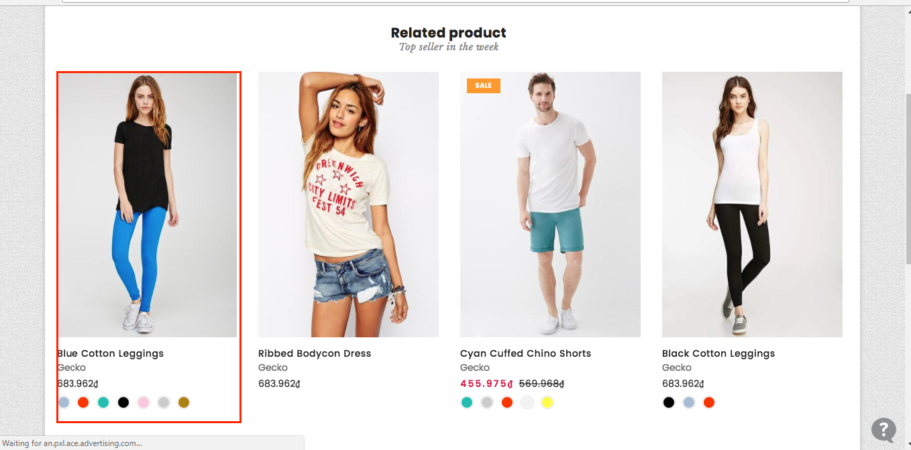Pick light blue swatch under Black Cotton Leggings
The width and height of the screenshot is (911, 450).
point(689,402)
